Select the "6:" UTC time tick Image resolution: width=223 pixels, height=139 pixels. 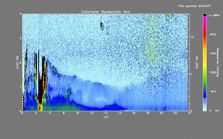click(x=64, y=113)
